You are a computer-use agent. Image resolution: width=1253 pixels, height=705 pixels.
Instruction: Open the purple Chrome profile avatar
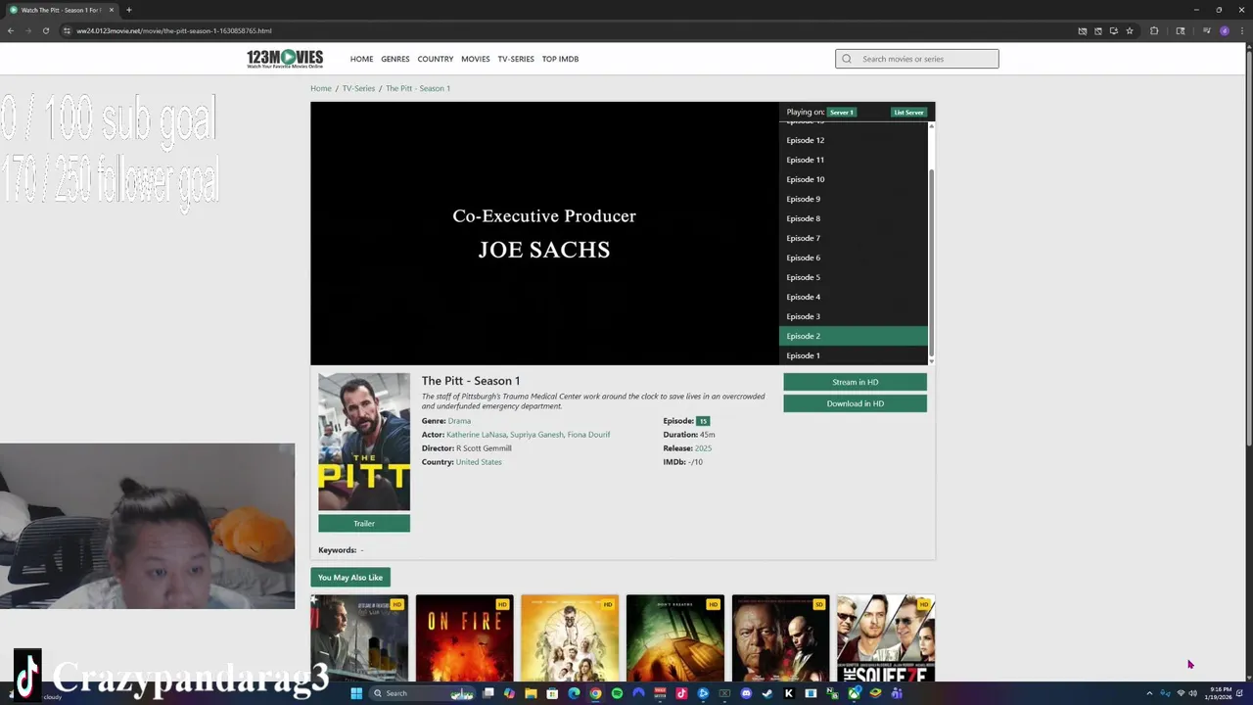point(1224,30)
